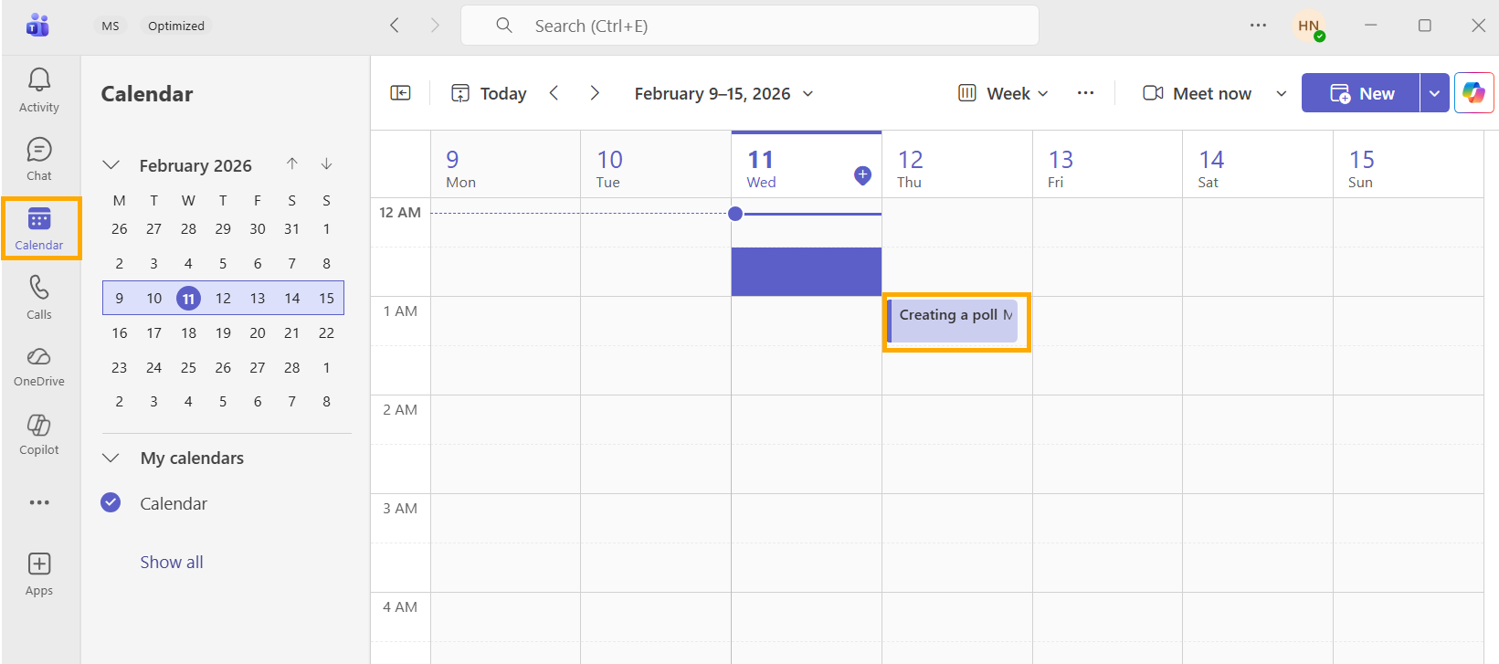Select date 26 in fifth mini calendar row
Screen dimensions: 1499x664
[223, 367]
